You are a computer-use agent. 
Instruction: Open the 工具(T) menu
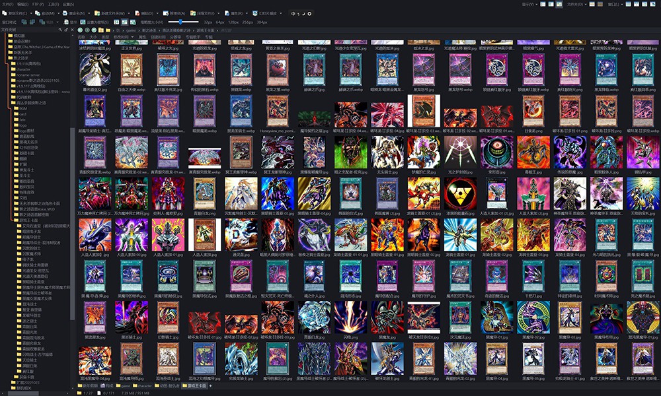[53, 4]
